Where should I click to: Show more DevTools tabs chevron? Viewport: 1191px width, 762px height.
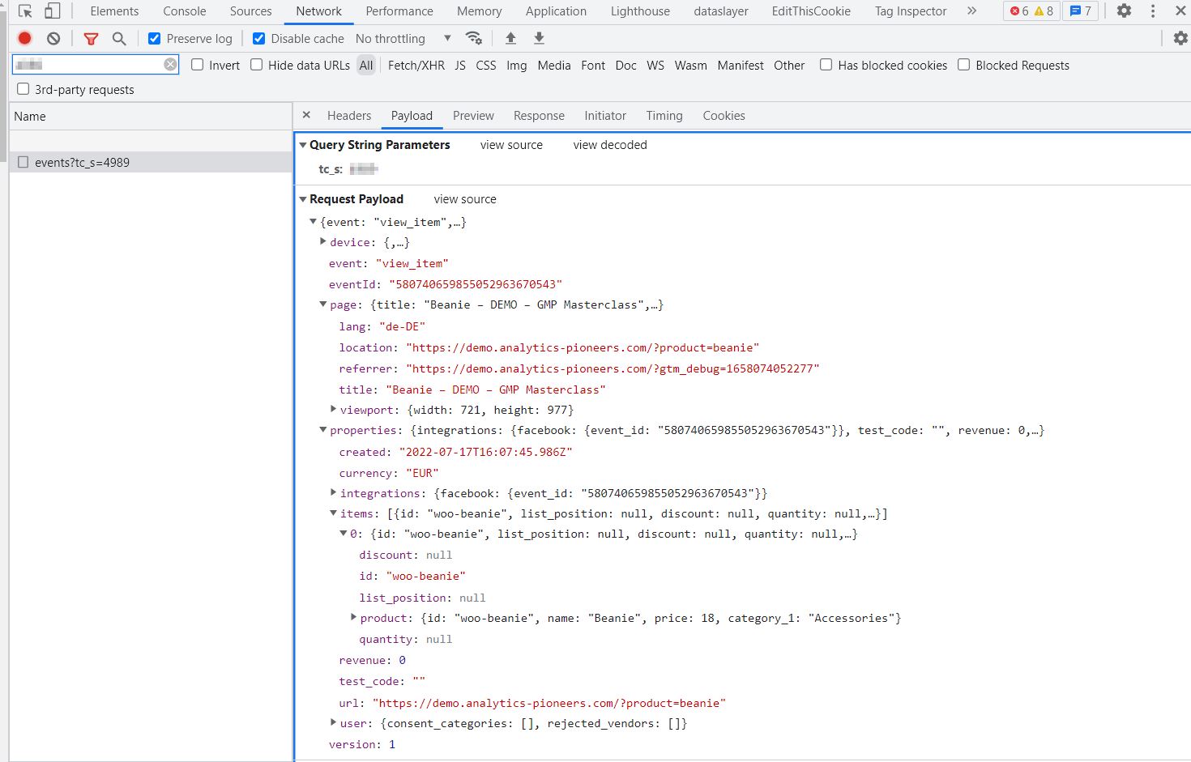(x=971, y=11)
